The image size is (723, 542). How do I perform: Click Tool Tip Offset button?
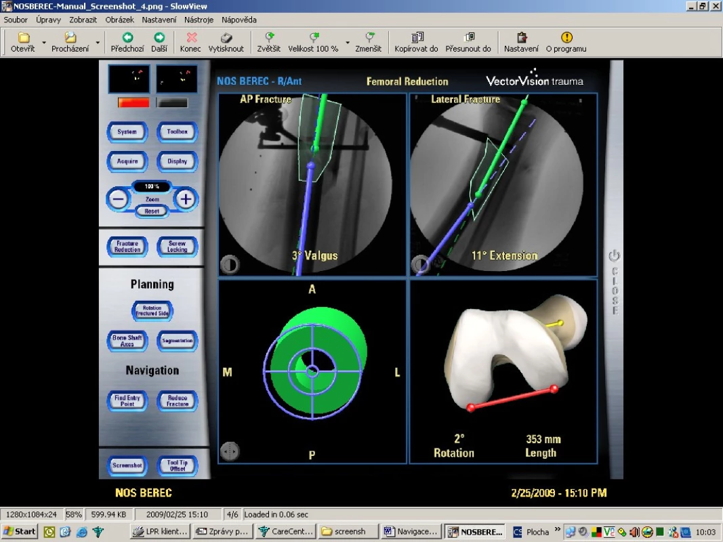click(x=178, y=465)
